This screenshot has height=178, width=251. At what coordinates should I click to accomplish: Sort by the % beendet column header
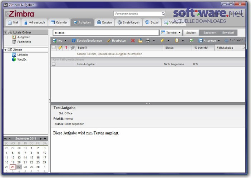(203, 48)
